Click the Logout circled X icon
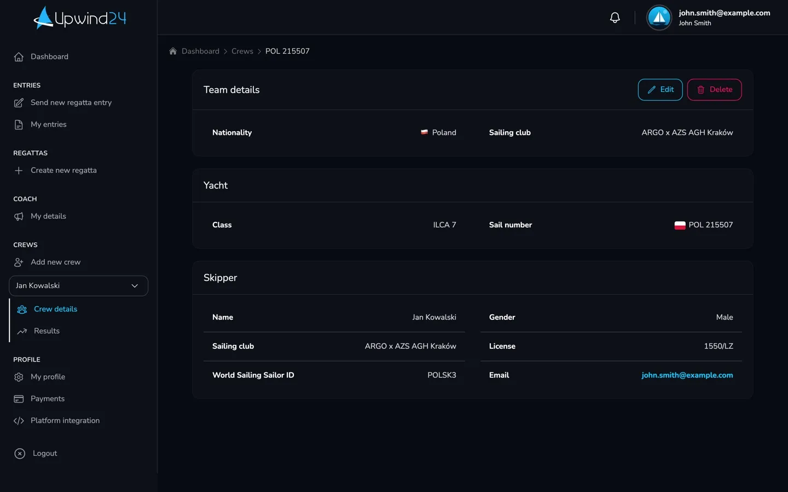788x492 pixels. 20,454
